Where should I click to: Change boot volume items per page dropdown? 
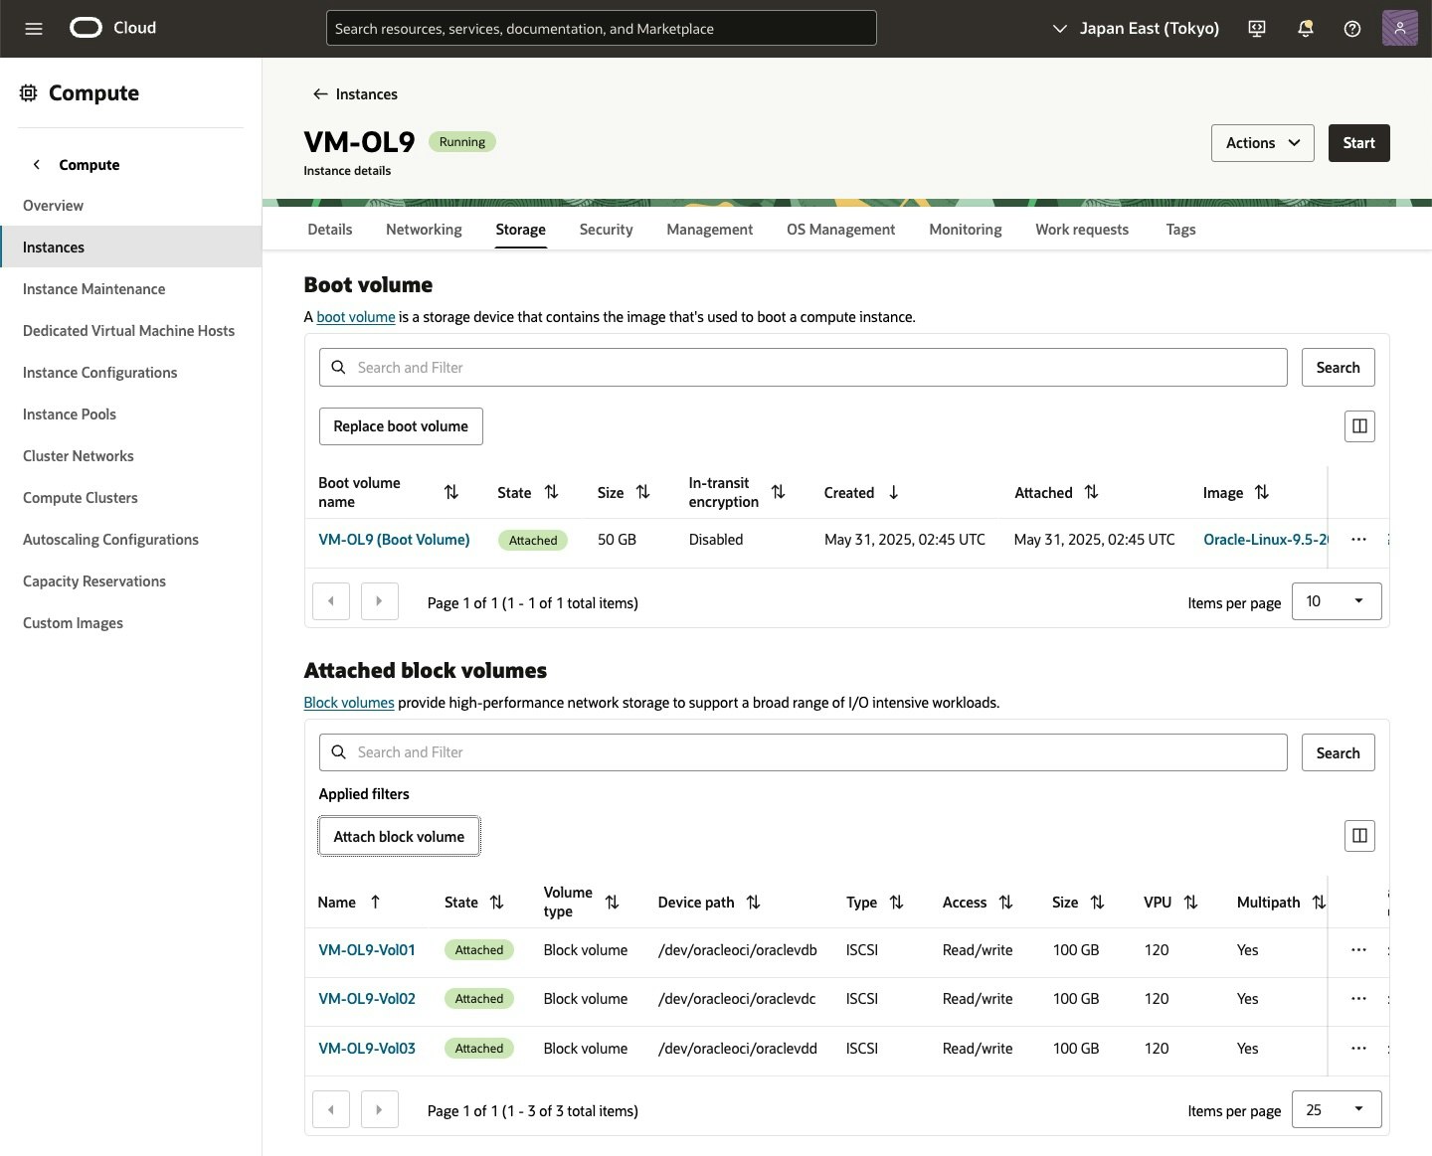point(1337,601)
